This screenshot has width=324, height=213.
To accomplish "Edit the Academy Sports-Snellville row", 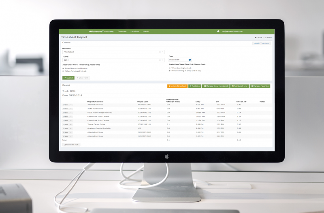I will click(x=66, y=128).
